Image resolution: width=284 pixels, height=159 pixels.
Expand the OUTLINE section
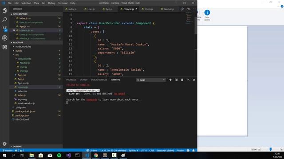tap(17, 146)
